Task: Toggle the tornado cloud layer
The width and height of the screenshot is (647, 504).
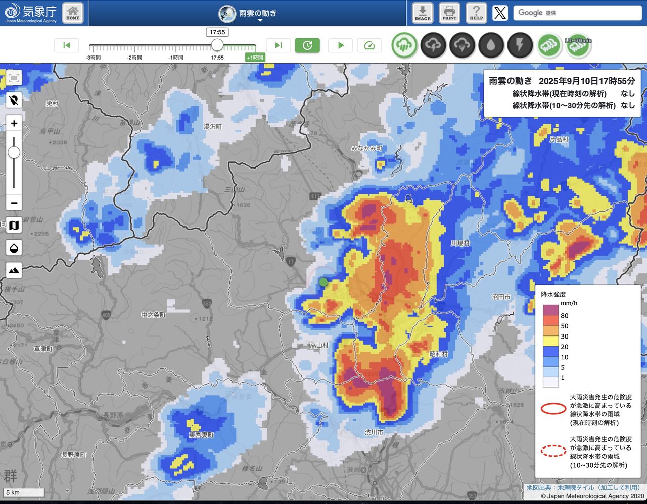Action: click(x=462, y=45)
